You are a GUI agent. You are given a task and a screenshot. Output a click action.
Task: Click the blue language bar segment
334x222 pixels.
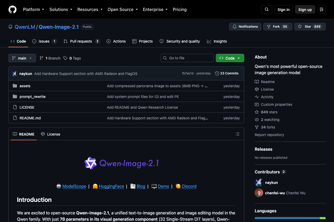pyautogui.click(x=287, y=218)
